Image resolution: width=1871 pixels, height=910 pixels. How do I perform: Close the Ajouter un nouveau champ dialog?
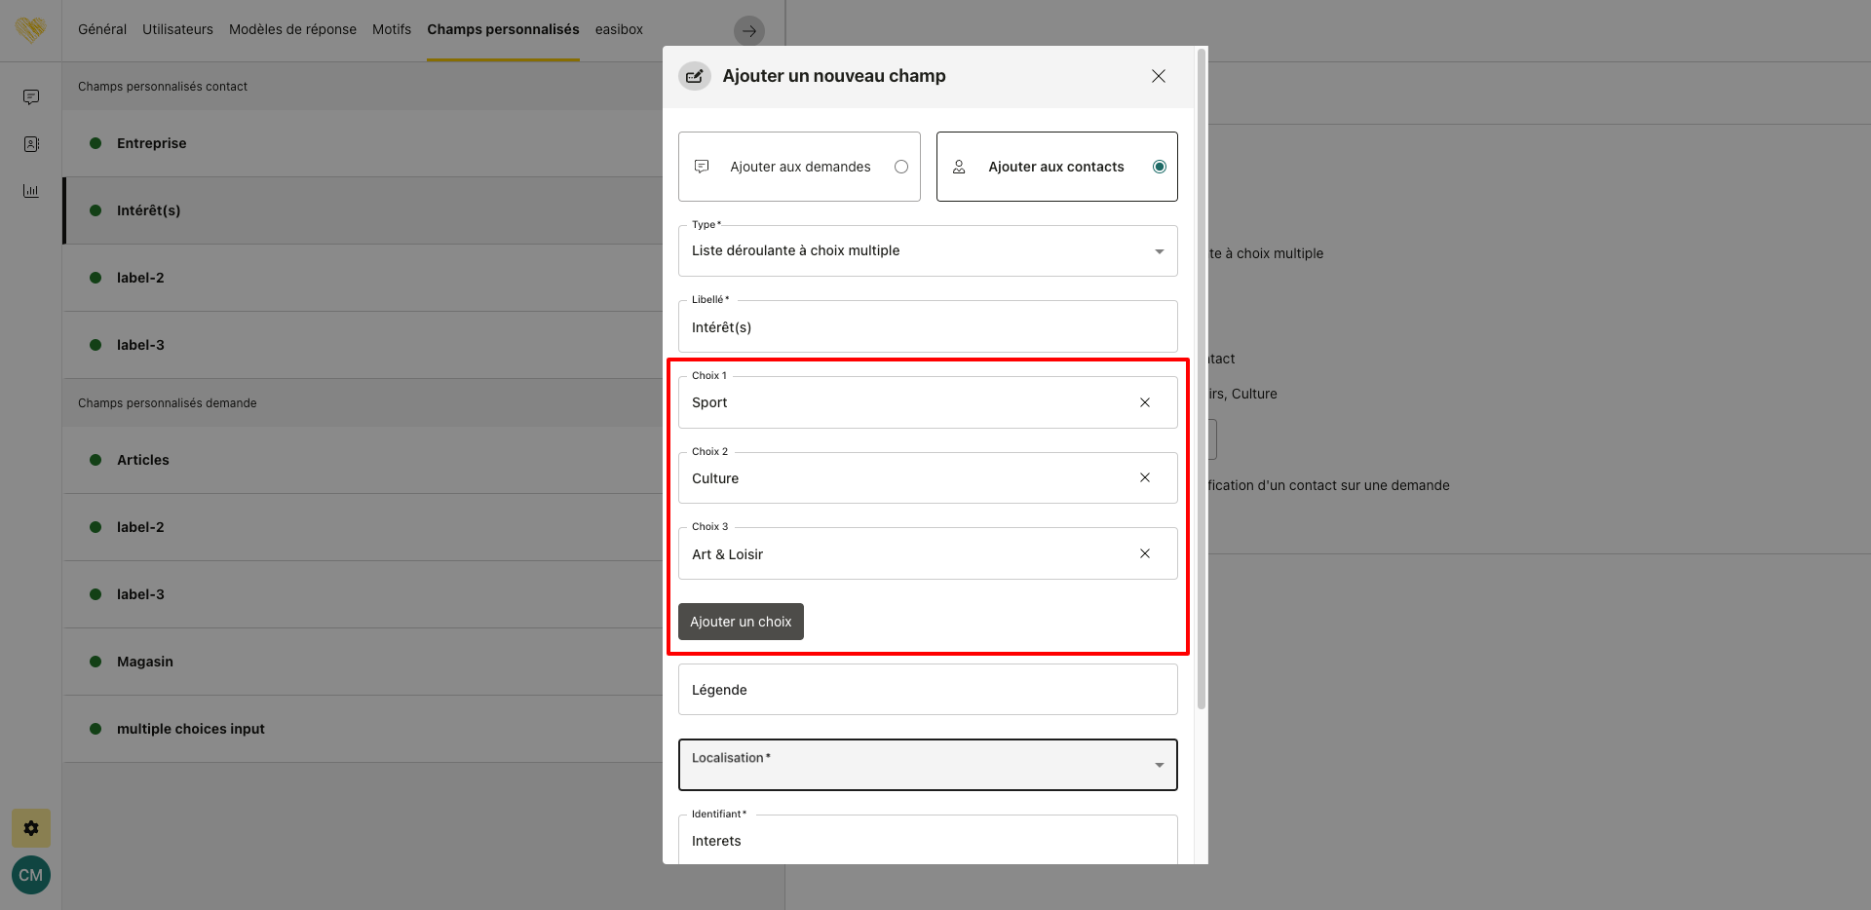[x=1158, y=76]
